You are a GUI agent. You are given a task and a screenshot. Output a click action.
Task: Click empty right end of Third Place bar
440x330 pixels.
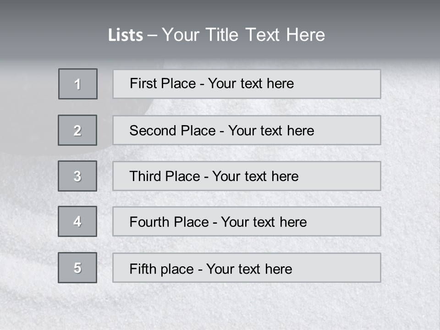coord(348,176)
